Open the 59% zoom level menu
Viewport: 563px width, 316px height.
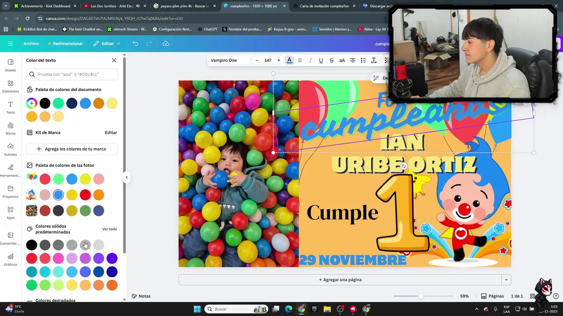click(x=464, y=296)
